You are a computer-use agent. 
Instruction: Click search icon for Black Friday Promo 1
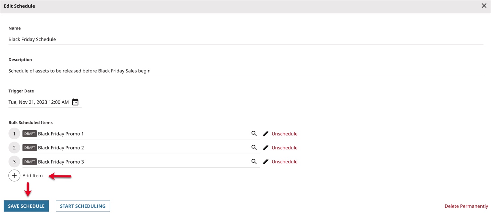254,133
